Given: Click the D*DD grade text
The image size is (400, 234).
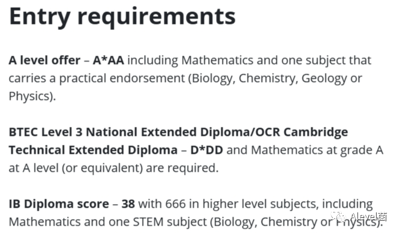Looking at the screenshot, I should click(x=207, y=150).
